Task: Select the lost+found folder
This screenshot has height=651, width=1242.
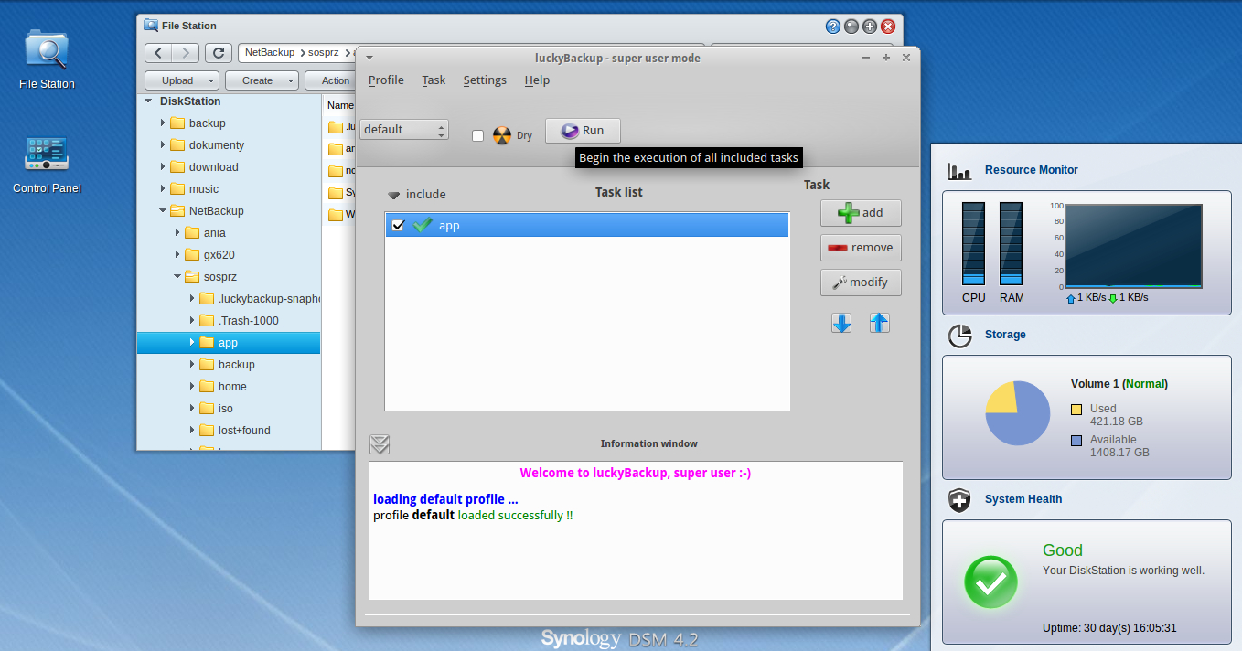Action: tap(244, 431)
